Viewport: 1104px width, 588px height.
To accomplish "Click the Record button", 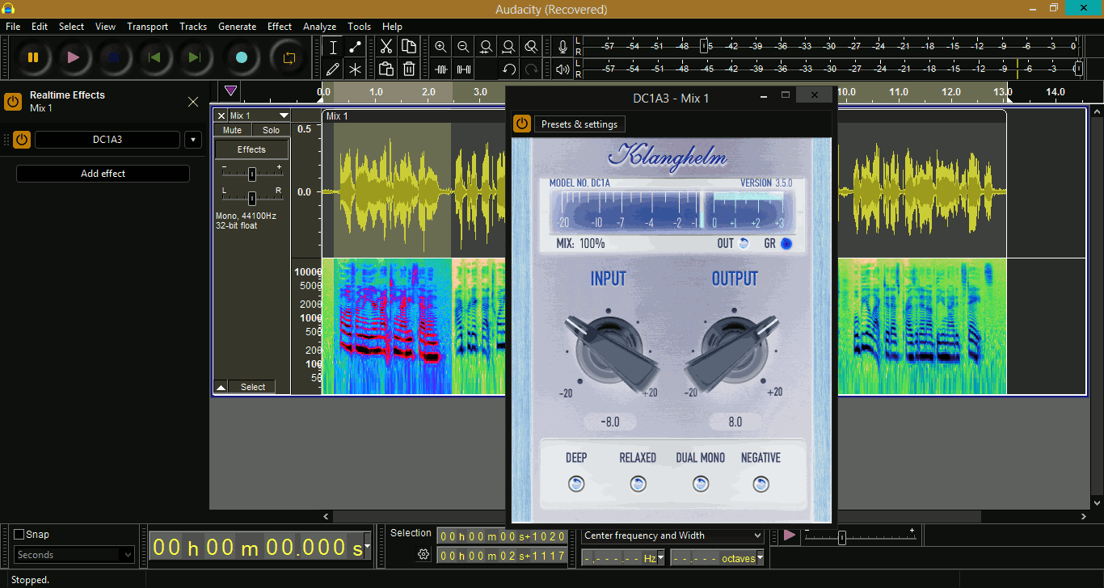I will 242,57.
